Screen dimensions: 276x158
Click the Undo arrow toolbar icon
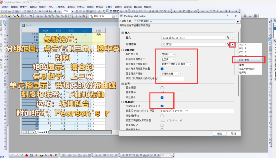click(x=31, y=16)
